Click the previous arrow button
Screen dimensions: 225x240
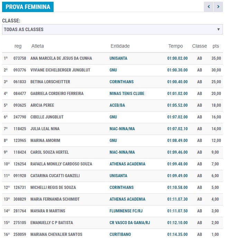[x=208, y=7]
